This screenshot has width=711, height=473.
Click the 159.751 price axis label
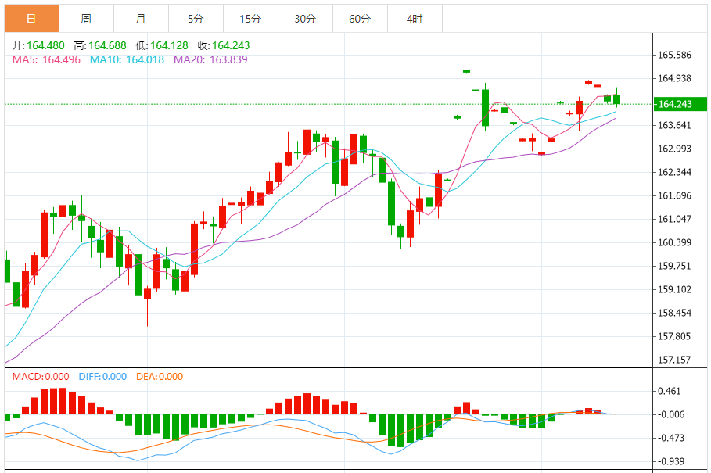(x=675, y=267)
